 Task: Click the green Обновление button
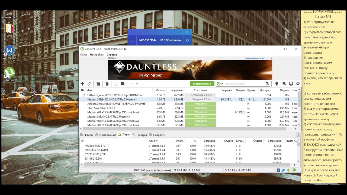(x=202, y=84)
